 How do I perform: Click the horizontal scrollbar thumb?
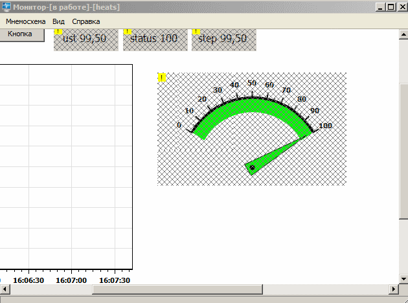177,289
